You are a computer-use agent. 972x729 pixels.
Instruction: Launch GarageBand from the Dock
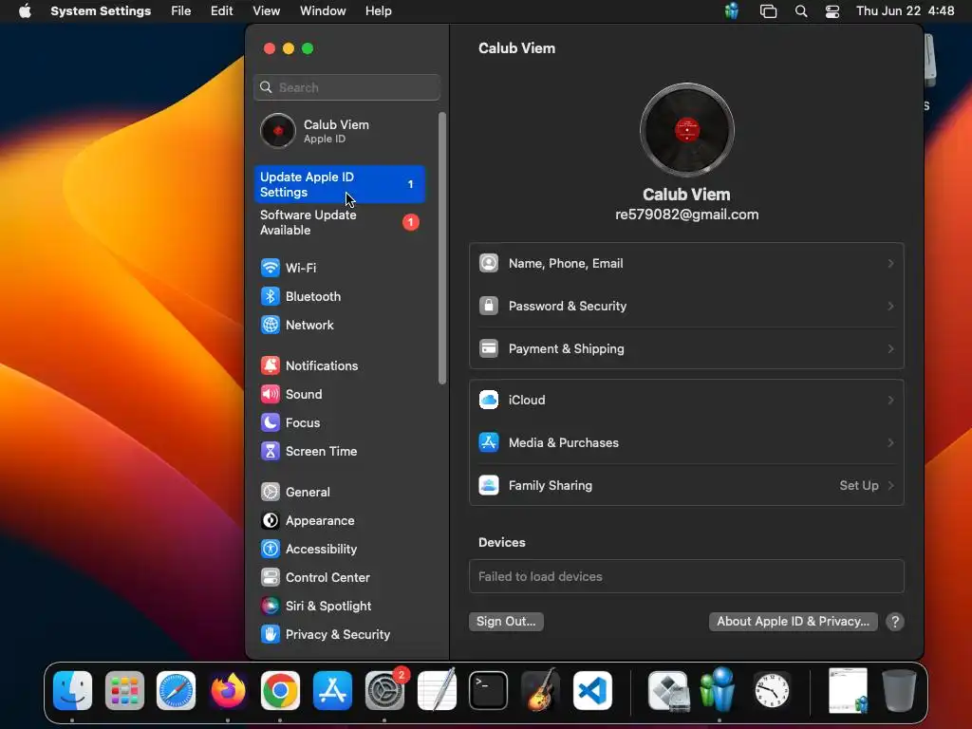540,691
